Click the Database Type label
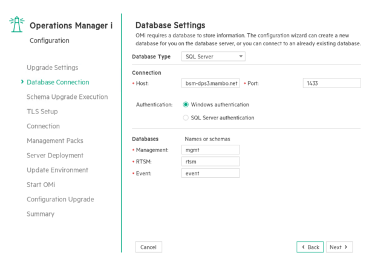369x266 pixels. tap(151, 57)
